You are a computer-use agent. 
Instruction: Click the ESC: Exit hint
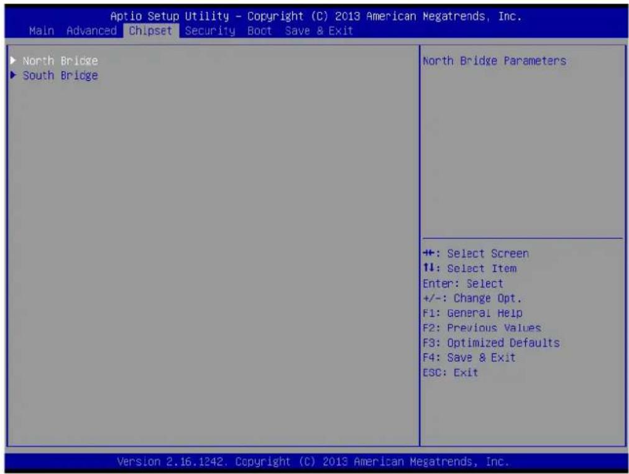coord(451,373)
